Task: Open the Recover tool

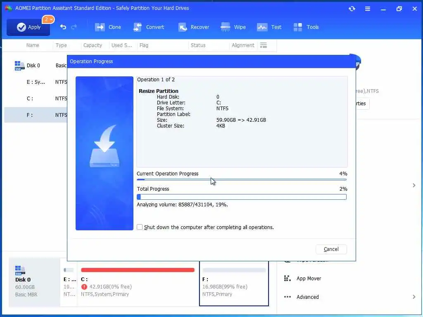Action: click(x=194, y=27)
